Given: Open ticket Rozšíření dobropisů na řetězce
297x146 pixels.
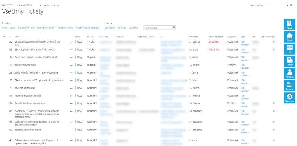Looking at the screenshot, I should tap(30, 103).
